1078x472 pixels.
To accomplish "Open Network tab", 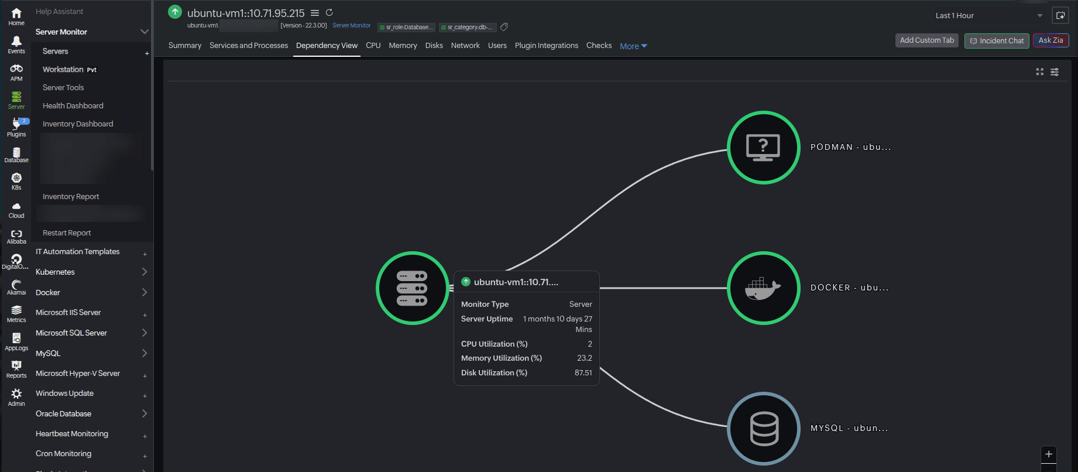I will coord(465,46).
